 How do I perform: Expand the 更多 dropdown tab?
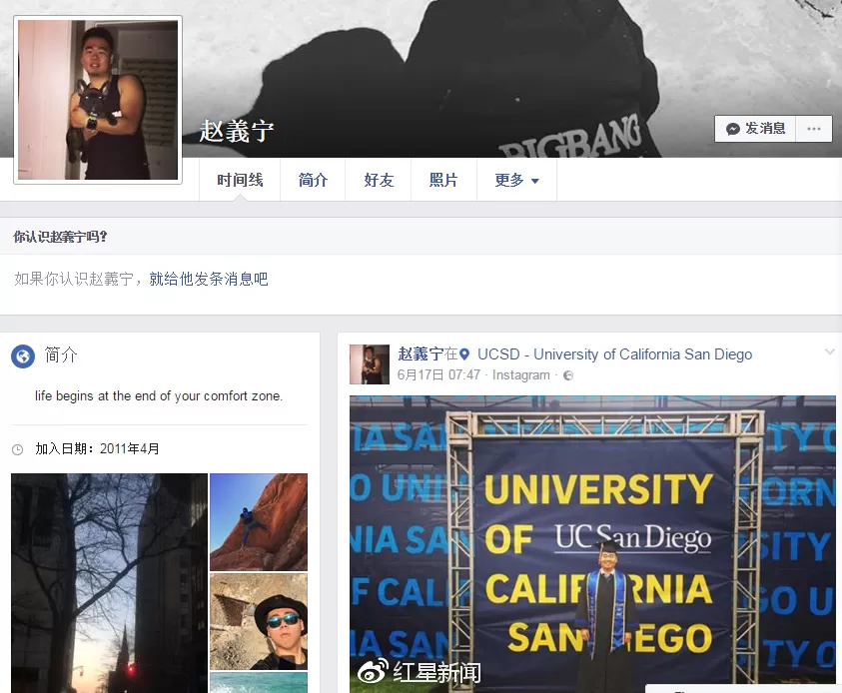pos(516,181)
